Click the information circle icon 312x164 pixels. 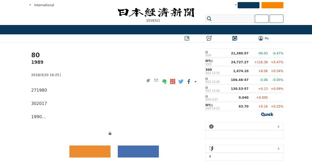point(211,127)
